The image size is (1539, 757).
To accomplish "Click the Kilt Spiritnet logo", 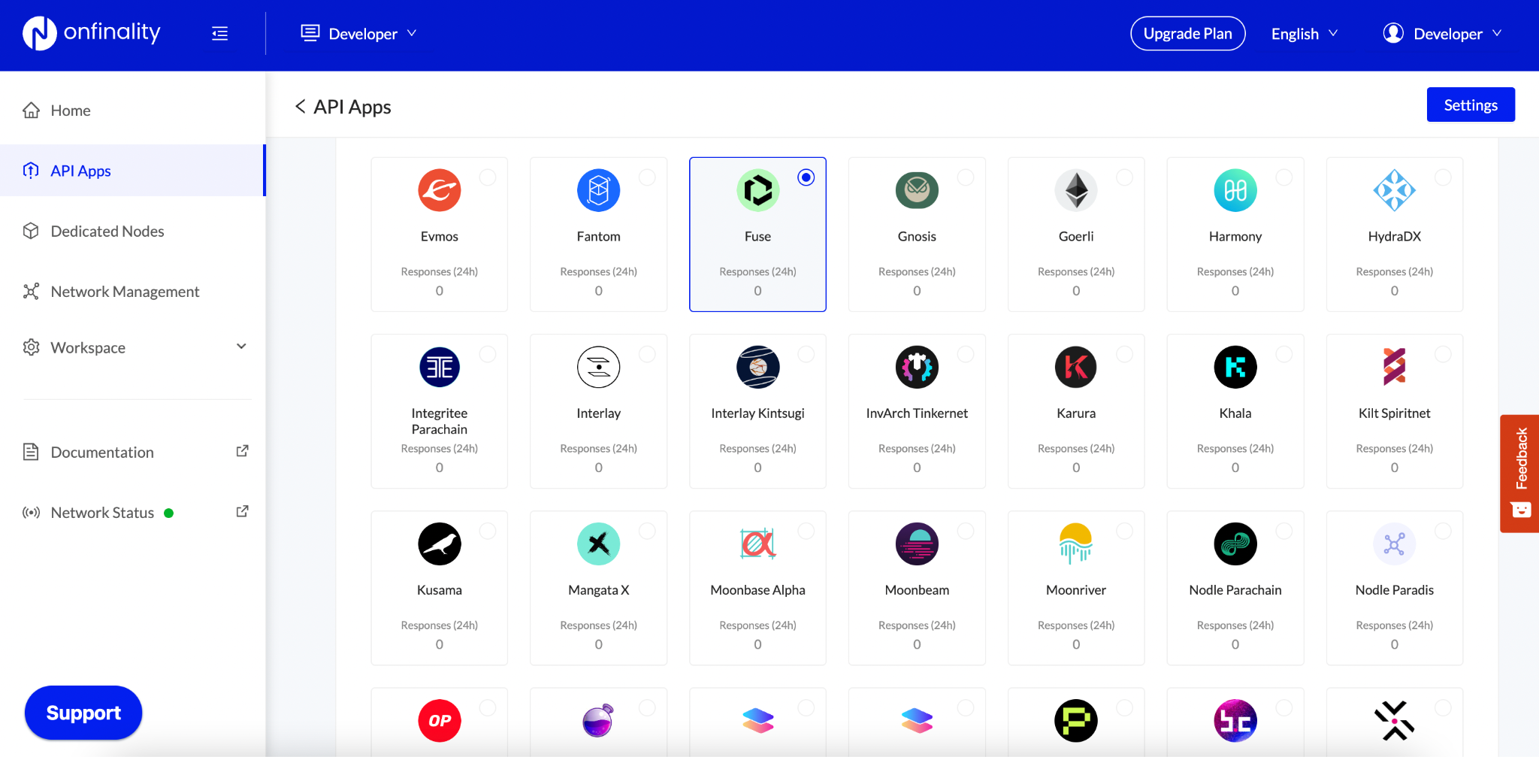I will tap(1395, 367).
